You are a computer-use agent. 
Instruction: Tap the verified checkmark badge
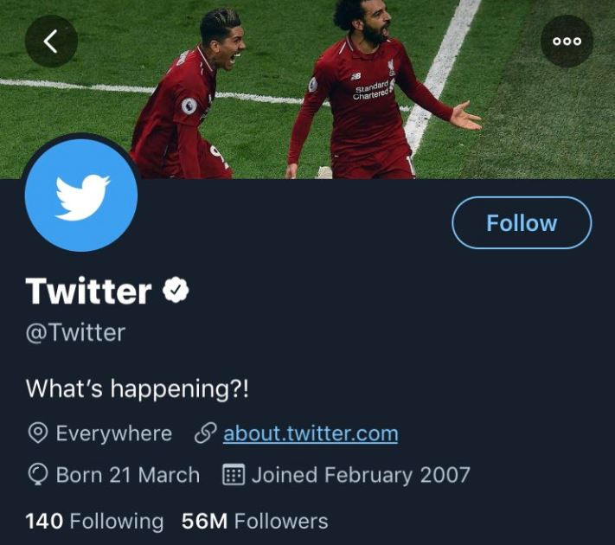pos(176,290)
